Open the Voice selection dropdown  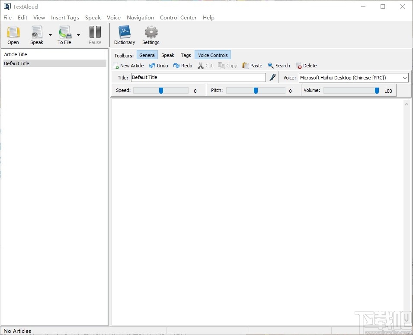tap(403, 77)
